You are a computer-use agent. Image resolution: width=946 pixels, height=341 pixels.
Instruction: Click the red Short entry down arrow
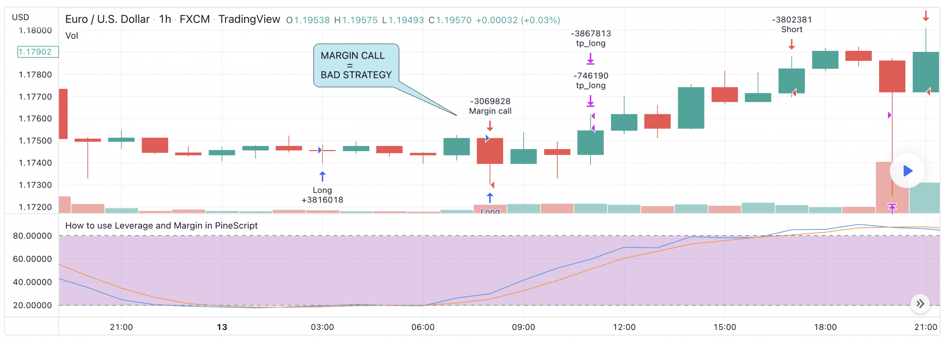(791, 45)
